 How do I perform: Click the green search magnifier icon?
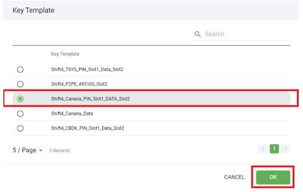coord(198,35)
